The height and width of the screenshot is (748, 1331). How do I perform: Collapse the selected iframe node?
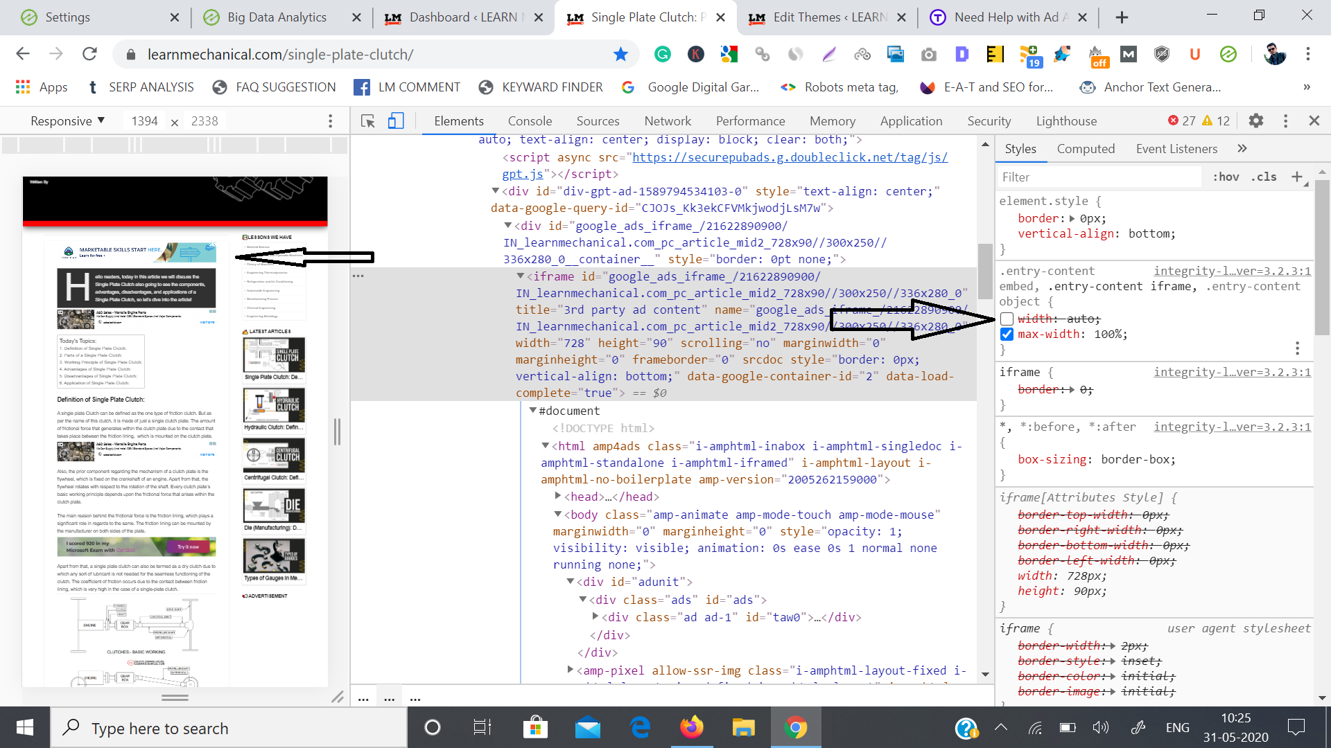520,276
